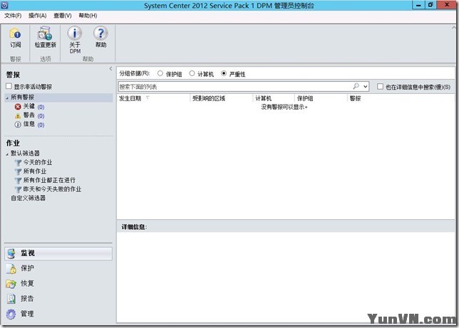This screenshot has height=328, width=459.
Task: Select the 所有作业 filter
Action: coord(35,171)
